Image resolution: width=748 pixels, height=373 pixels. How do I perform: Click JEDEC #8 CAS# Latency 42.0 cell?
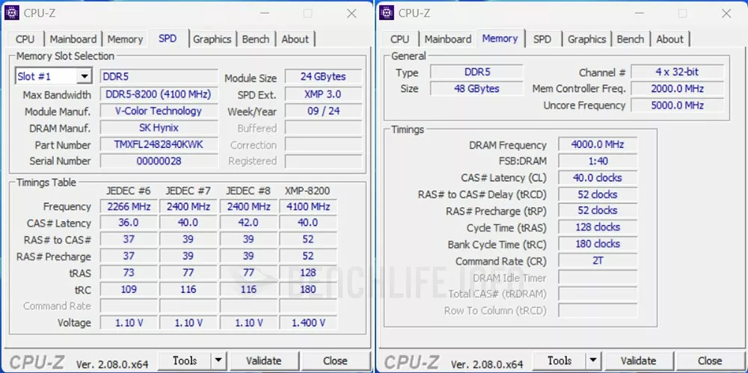point(248,223)
